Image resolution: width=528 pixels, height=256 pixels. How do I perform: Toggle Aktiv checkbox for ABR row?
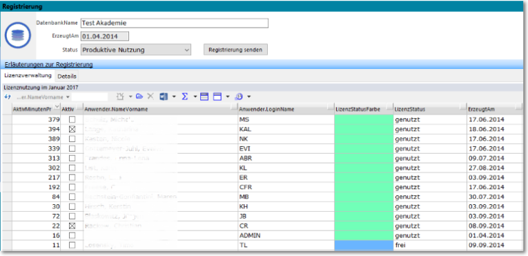tap(72, 158)
